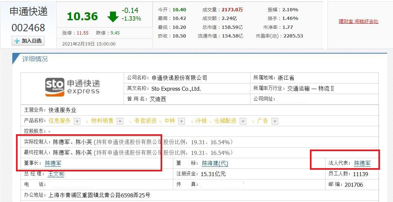Click the timestamp 2021年2月19日 15:00:00
Viewport: 393px width, 202px height.
(89, 44)
